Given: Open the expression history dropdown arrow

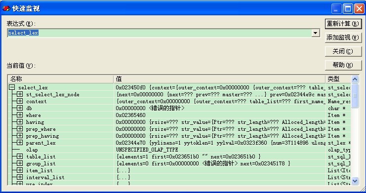Looking at the screenshot, I should [315, 33].
